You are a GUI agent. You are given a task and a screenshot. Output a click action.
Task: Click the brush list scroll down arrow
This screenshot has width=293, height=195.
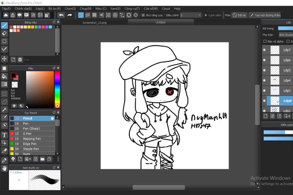point(58,154)
